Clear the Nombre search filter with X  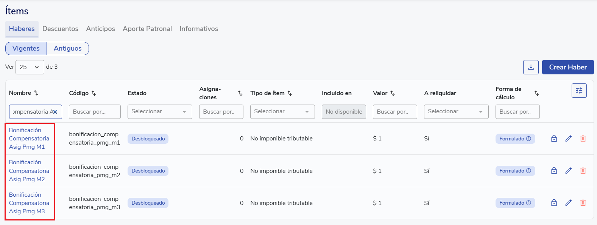coord(55,112)
